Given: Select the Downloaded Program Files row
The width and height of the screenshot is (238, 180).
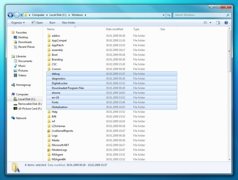Looking at the screenshot, I should coord(112,88).
